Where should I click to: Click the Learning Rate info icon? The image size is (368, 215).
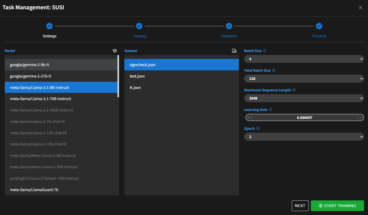pos(270,109)
